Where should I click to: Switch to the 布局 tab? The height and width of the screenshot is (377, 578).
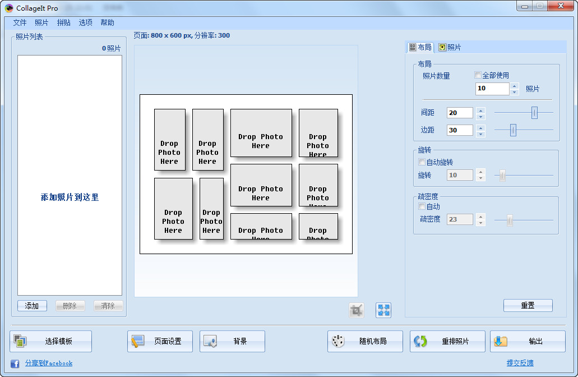pyautogui.click(x=420, y=47)
